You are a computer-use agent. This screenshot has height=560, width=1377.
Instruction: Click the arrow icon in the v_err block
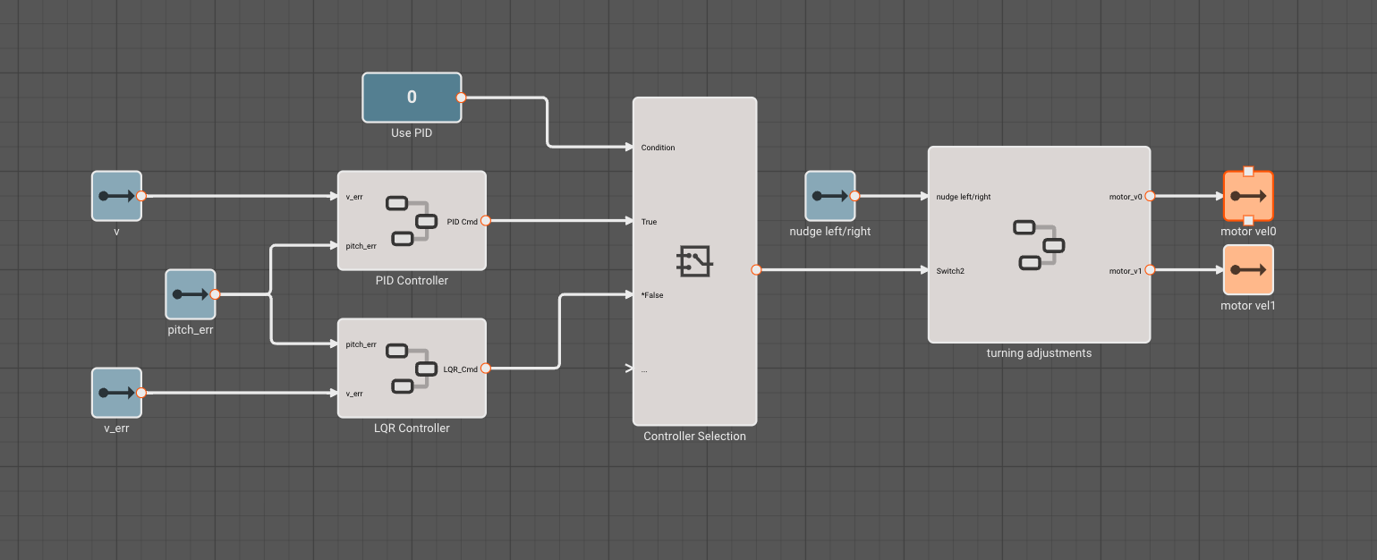tap(115, 392)
